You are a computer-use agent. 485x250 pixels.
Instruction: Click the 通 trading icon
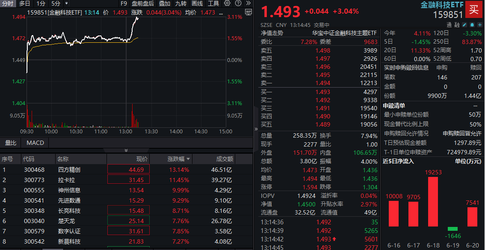point(450,25)
